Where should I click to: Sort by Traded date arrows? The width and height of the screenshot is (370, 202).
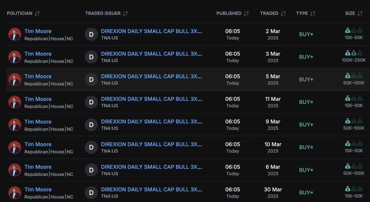(x=283, y=14)
